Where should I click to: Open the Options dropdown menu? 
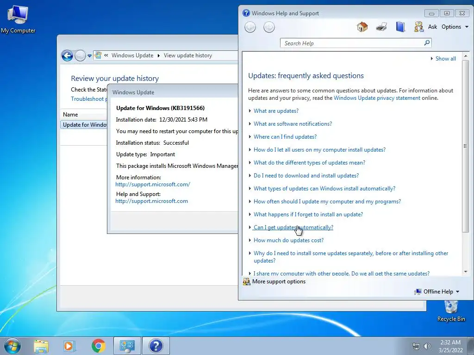(455, 27)
